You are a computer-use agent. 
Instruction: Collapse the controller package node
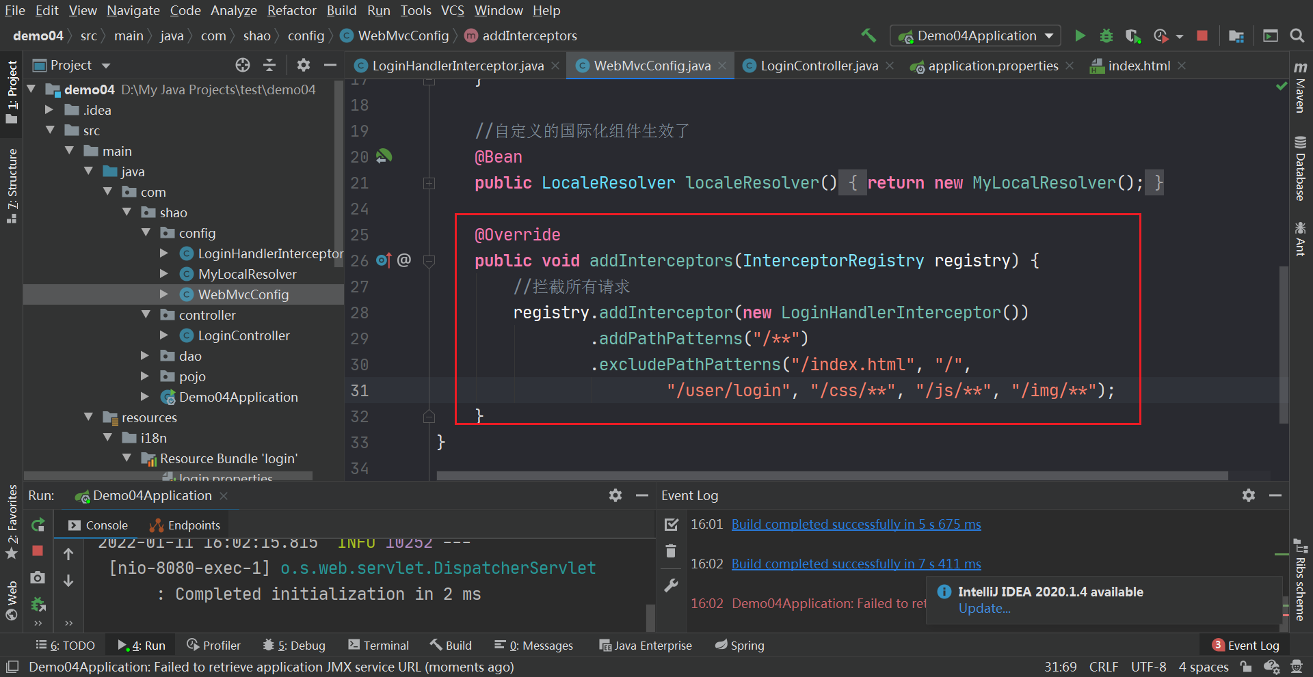click(146, 315)
